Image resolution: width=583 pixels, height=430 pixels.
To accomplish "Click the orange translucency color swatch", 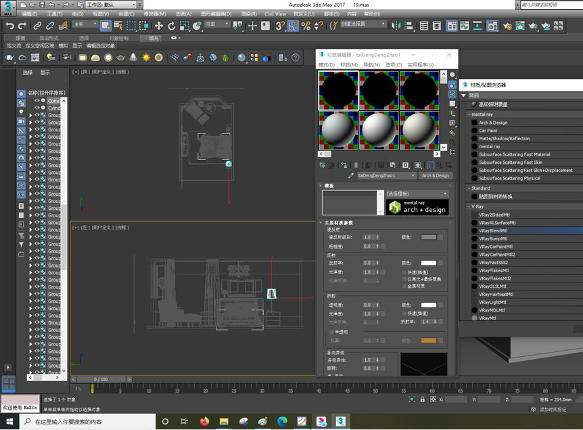I will point(428,341).
